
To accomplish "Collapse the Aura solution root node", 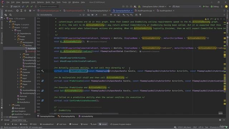I will pyautogui.click(x=5, y=19).
